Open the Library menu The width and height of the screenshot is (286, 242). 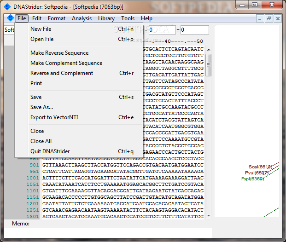[x=106, y=18]
